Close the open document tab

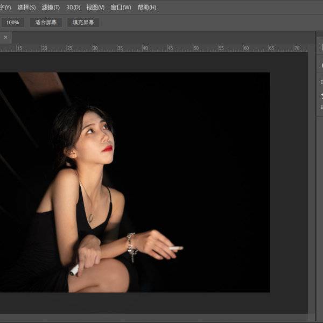click(x=5, y=37)
